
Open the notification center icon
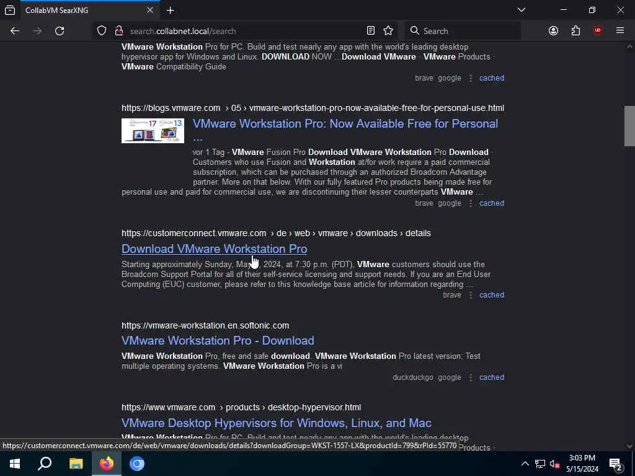pos(616,464)
